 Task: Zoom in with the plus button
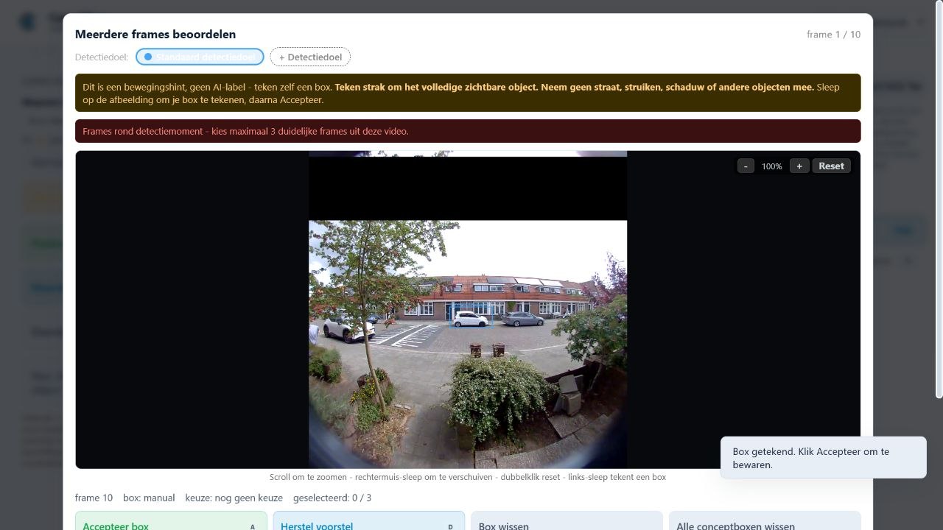tap(799, 166)
